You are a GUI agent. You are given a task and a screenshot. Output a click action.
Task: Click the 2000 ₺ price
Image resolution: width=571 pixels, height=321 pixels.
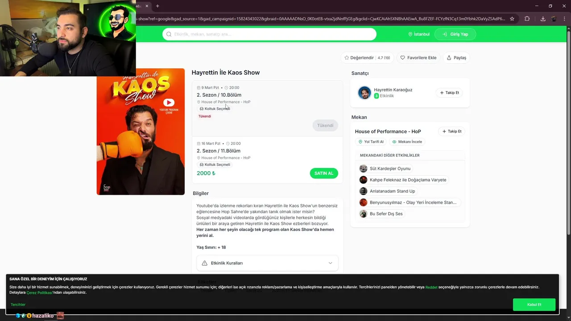206,173
